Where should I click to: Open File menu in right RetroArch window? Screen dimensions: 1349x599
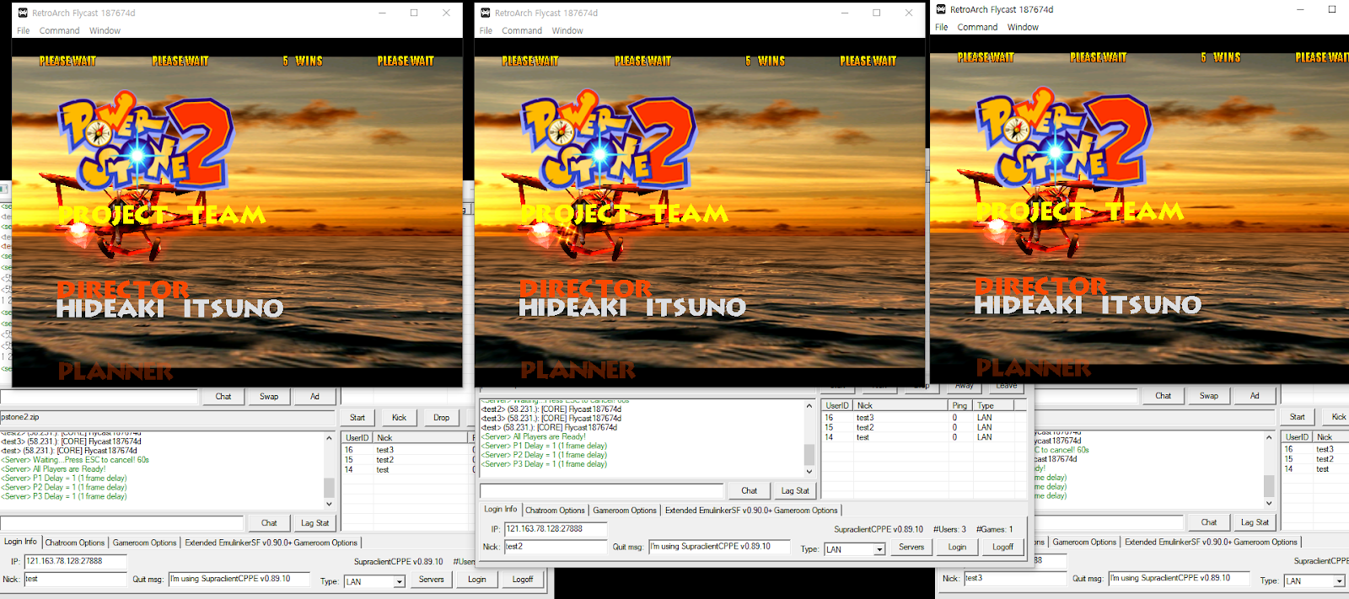941,27
